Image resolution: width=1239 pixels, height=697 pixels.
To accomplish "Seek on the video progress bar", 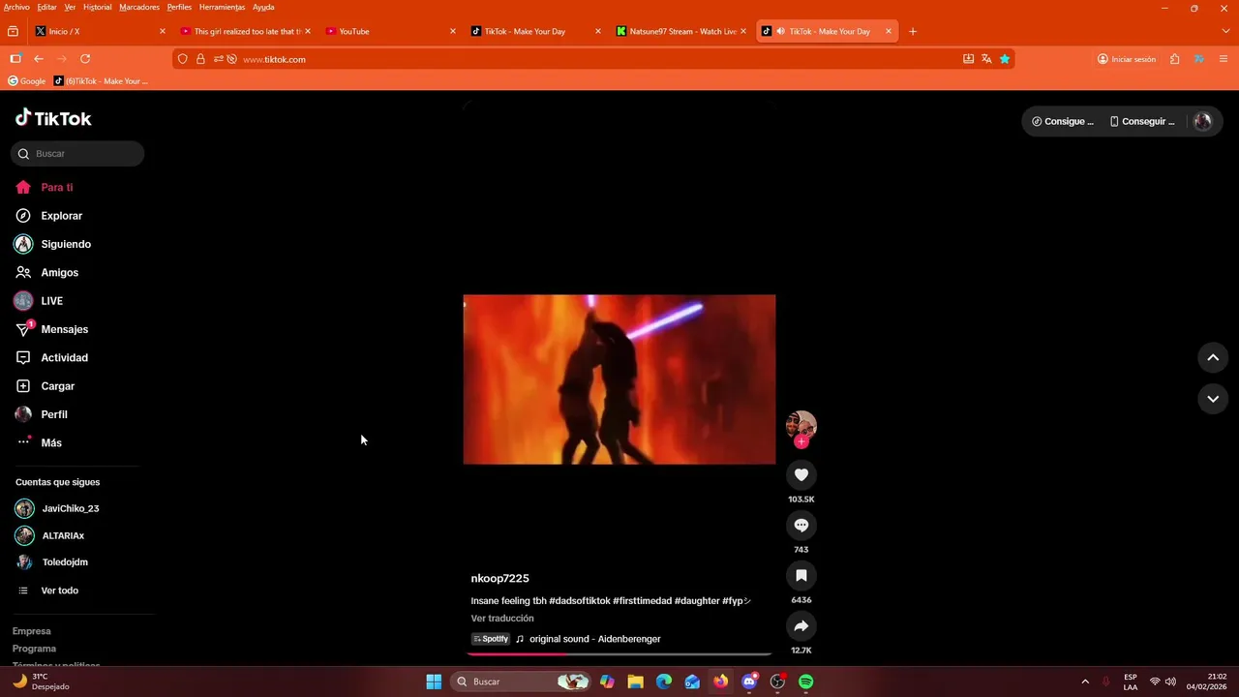I will coord(619,654).
